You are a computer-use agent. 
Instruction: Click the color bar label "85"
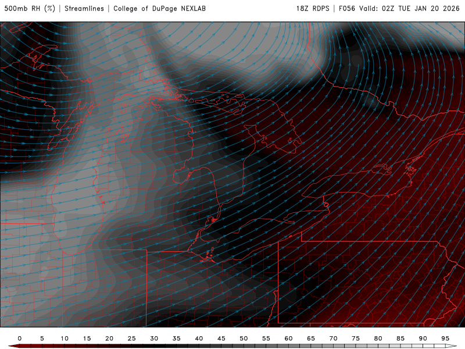click(400, 339)
